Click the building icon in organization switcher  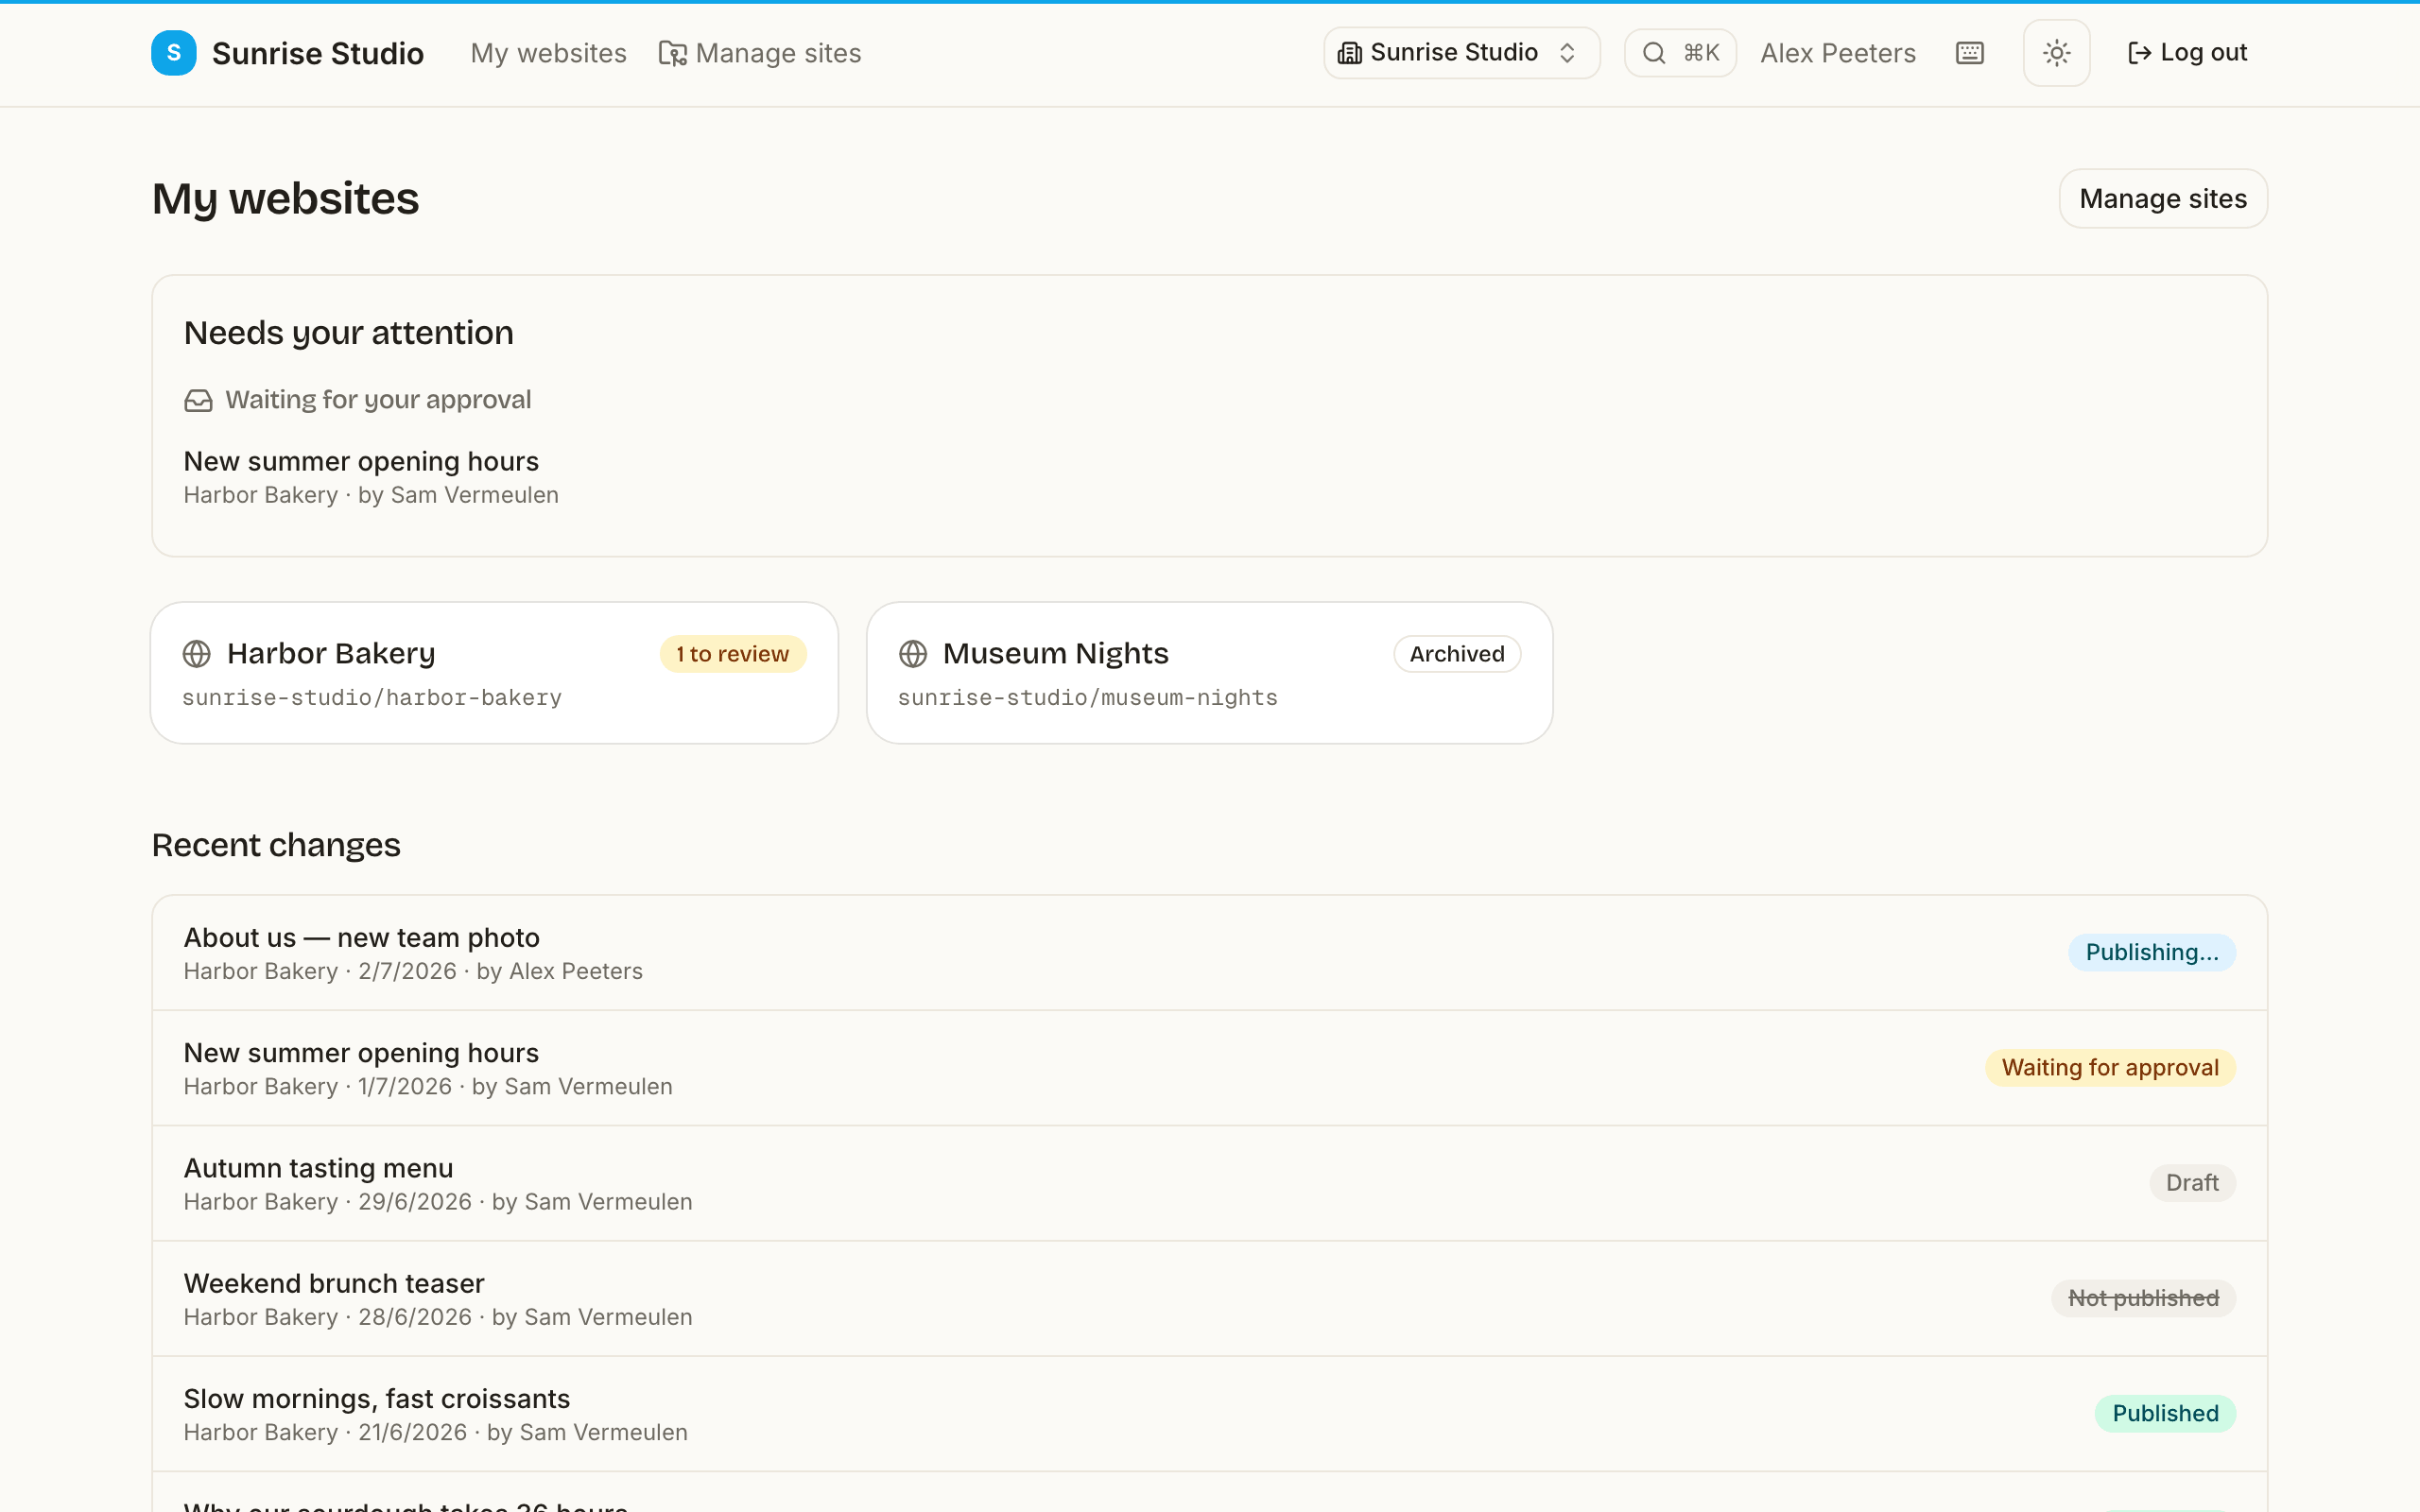pyautogui.click(x=1350, y=53)
